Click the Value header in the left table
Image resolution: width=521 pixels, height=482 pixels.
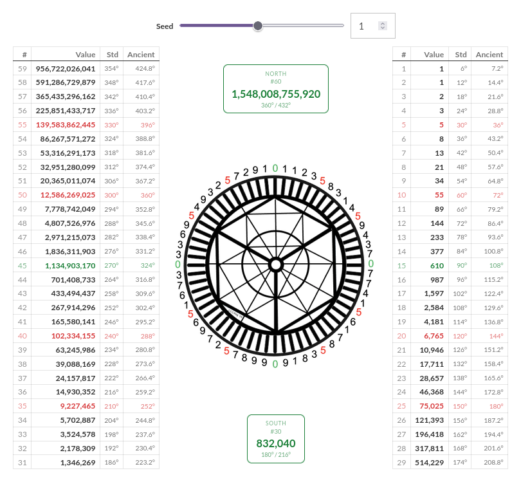[x=86, y=55]
